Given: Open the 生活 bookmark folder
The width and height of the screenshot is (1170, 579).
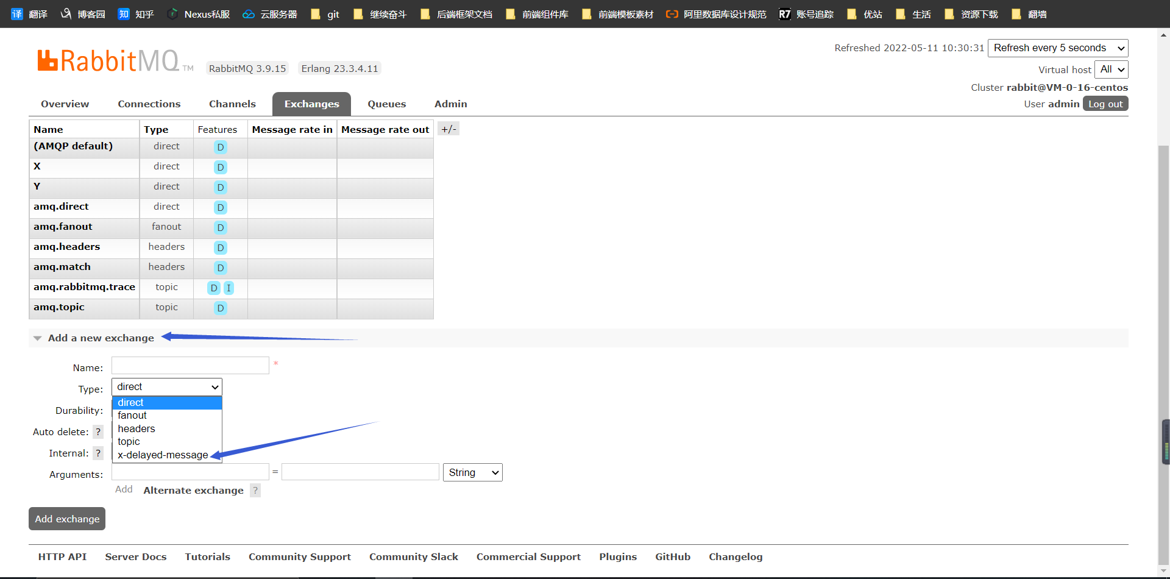Looking at the screenshot, I should [913, 14].
